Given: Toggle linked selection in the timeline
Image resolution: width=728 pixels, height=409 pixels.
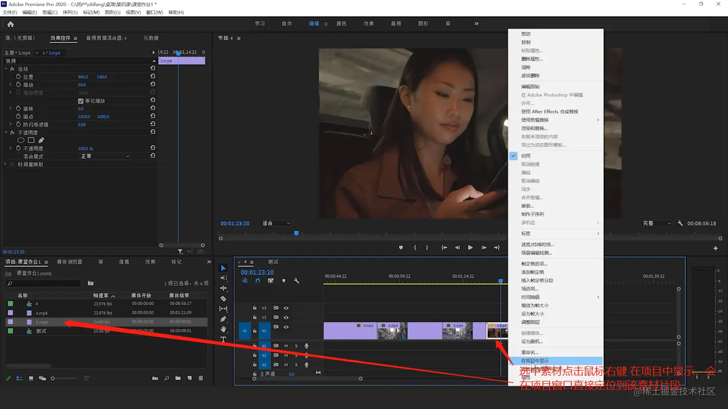Looking at the screenshot, I should [270, 281].
